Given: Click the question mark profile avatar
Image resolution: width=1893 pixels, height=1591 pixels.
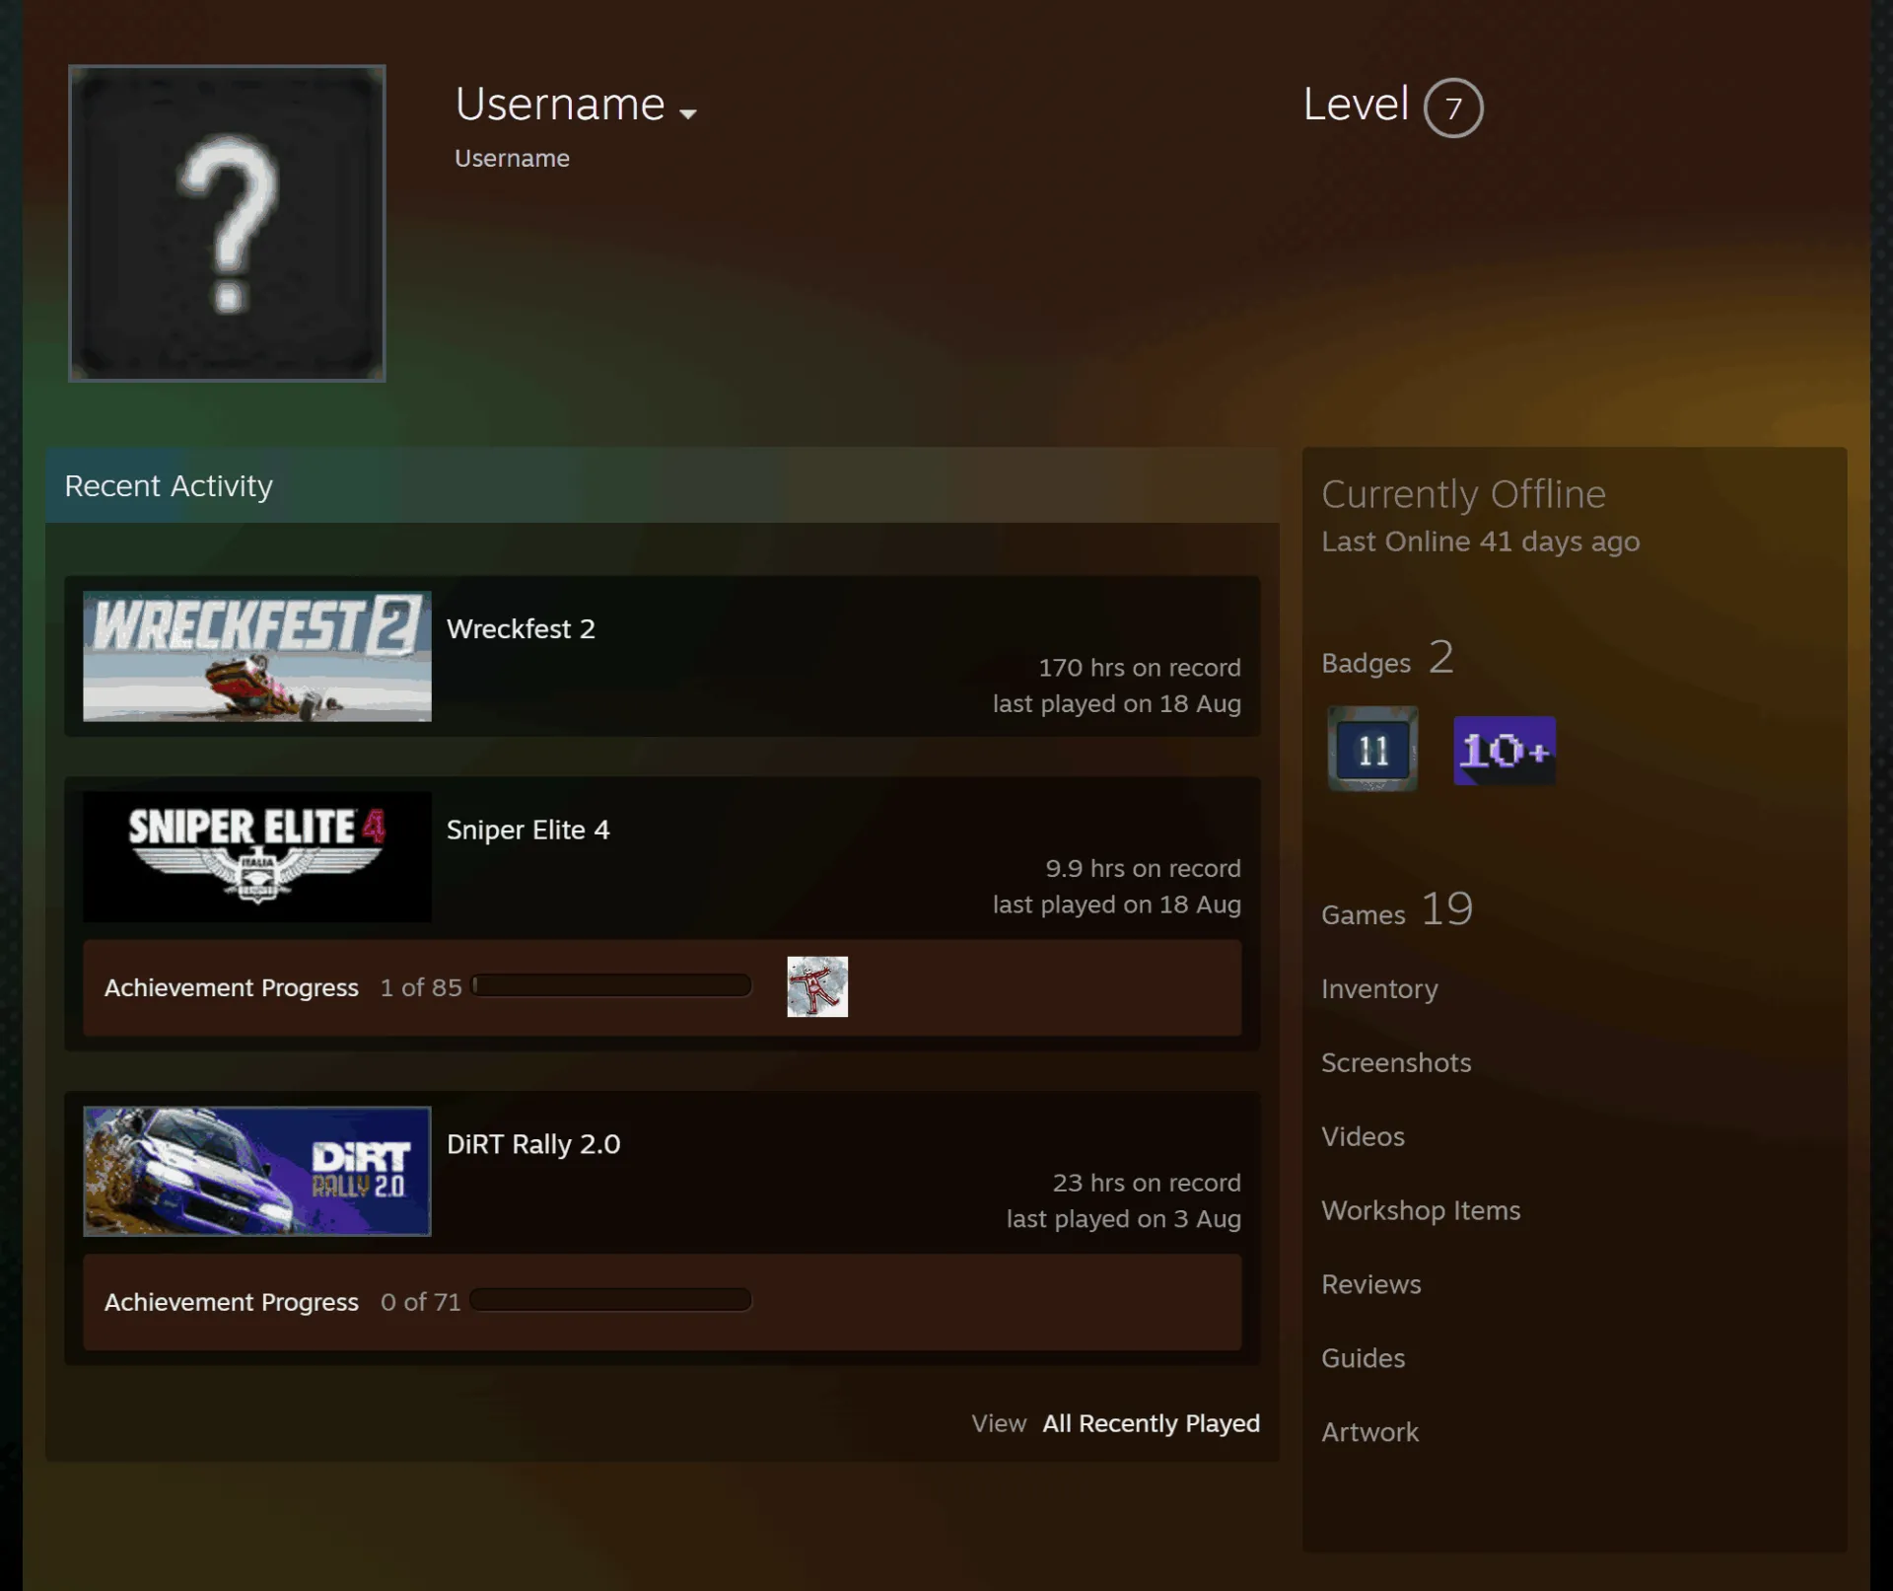Looking at the screenshot, I should tap(227, 223).
